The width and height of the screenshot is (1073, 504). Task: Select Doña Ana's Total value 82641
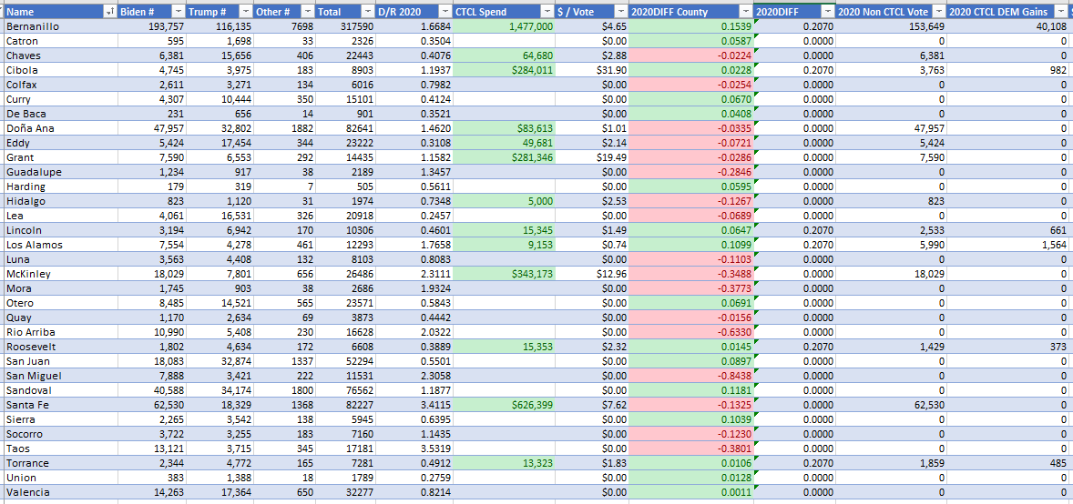coord(345,128)
